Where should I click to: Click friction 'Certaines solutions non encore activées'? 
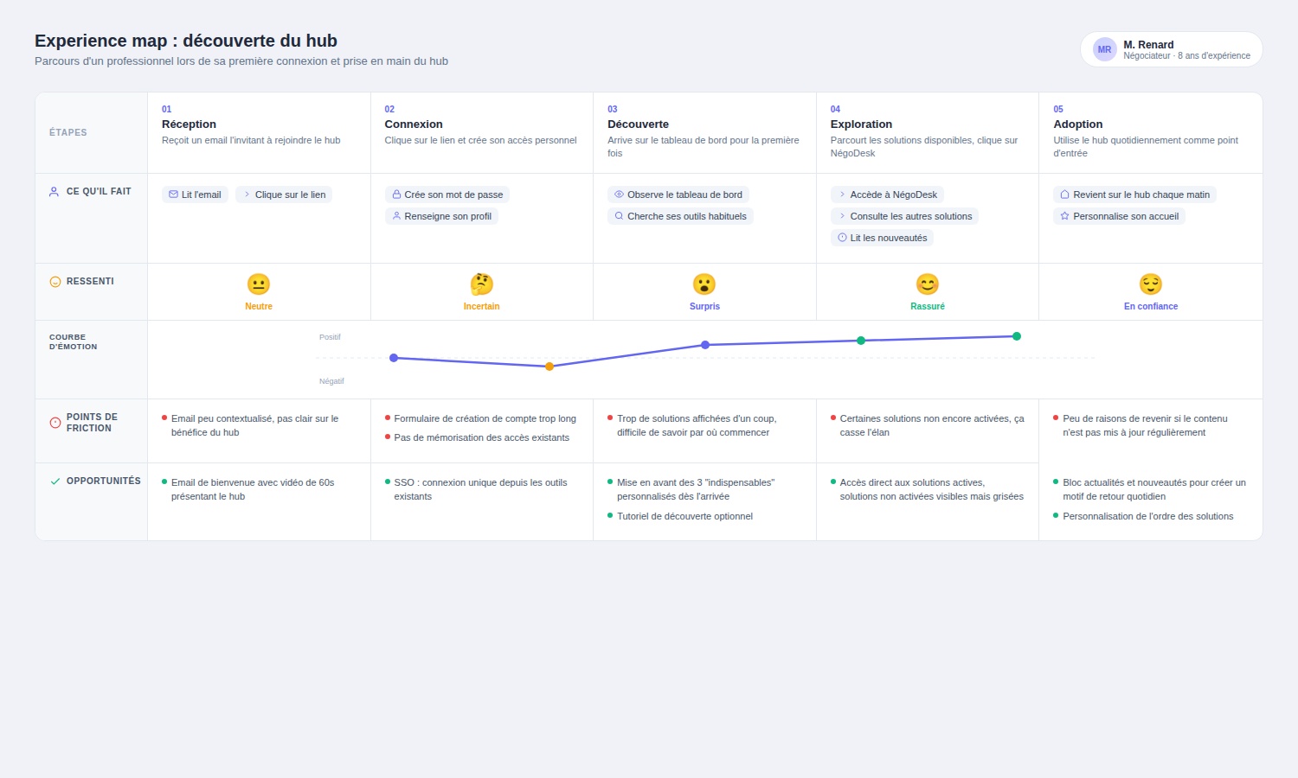pos(932,425)
